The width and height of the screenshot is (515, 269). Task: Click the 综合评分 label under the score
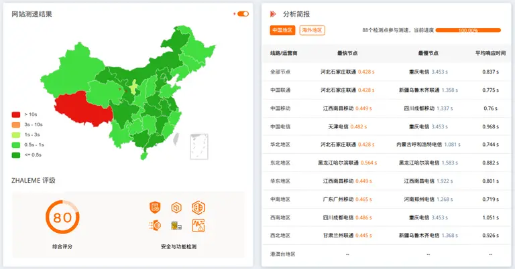point(62,246)
